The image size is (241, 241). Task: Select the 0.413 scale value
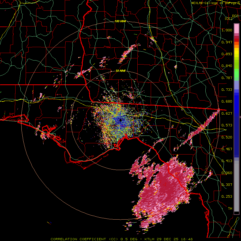point(227,161)
